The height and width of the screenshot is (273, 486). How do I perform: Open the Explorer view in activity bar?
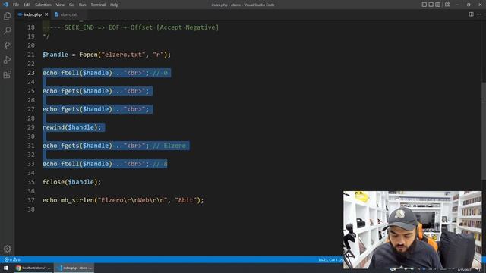(7, 16)
